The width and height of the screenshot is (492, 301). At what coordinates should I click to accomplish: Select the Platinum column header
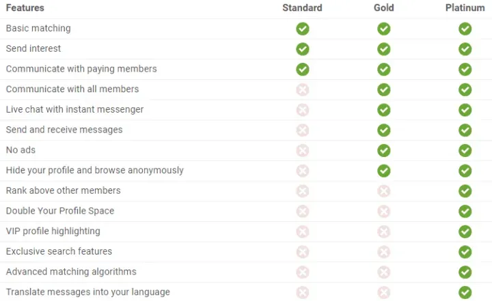pos(465,8)
